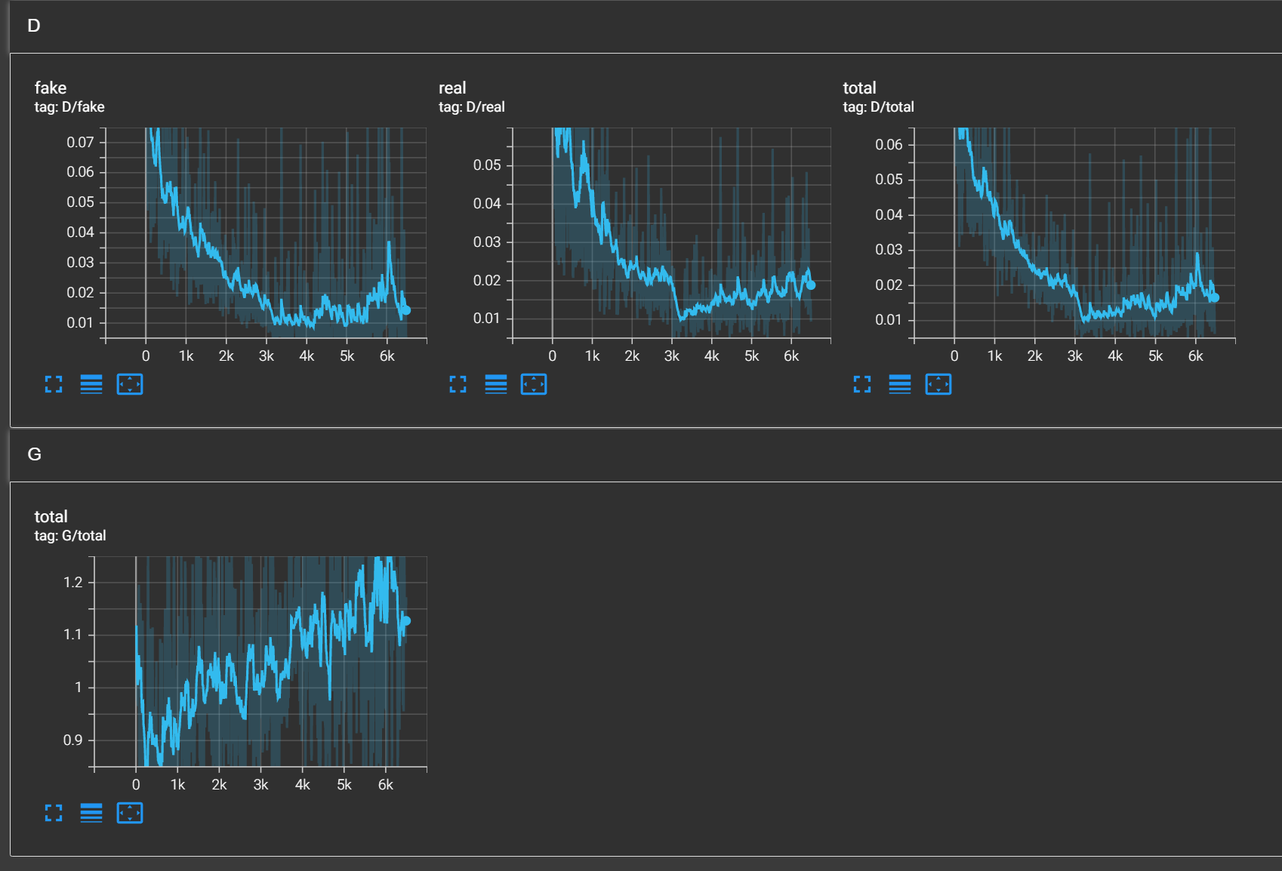This screenshot has width=1282, height=871.
Task: Click the 'tag: D/fake' label
Action: pyautogui.click(x=69, y=107)
